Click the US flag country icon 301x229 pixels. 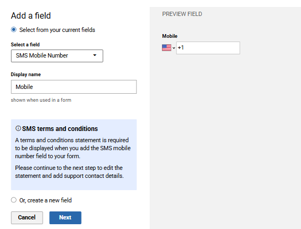pos(166,47)
